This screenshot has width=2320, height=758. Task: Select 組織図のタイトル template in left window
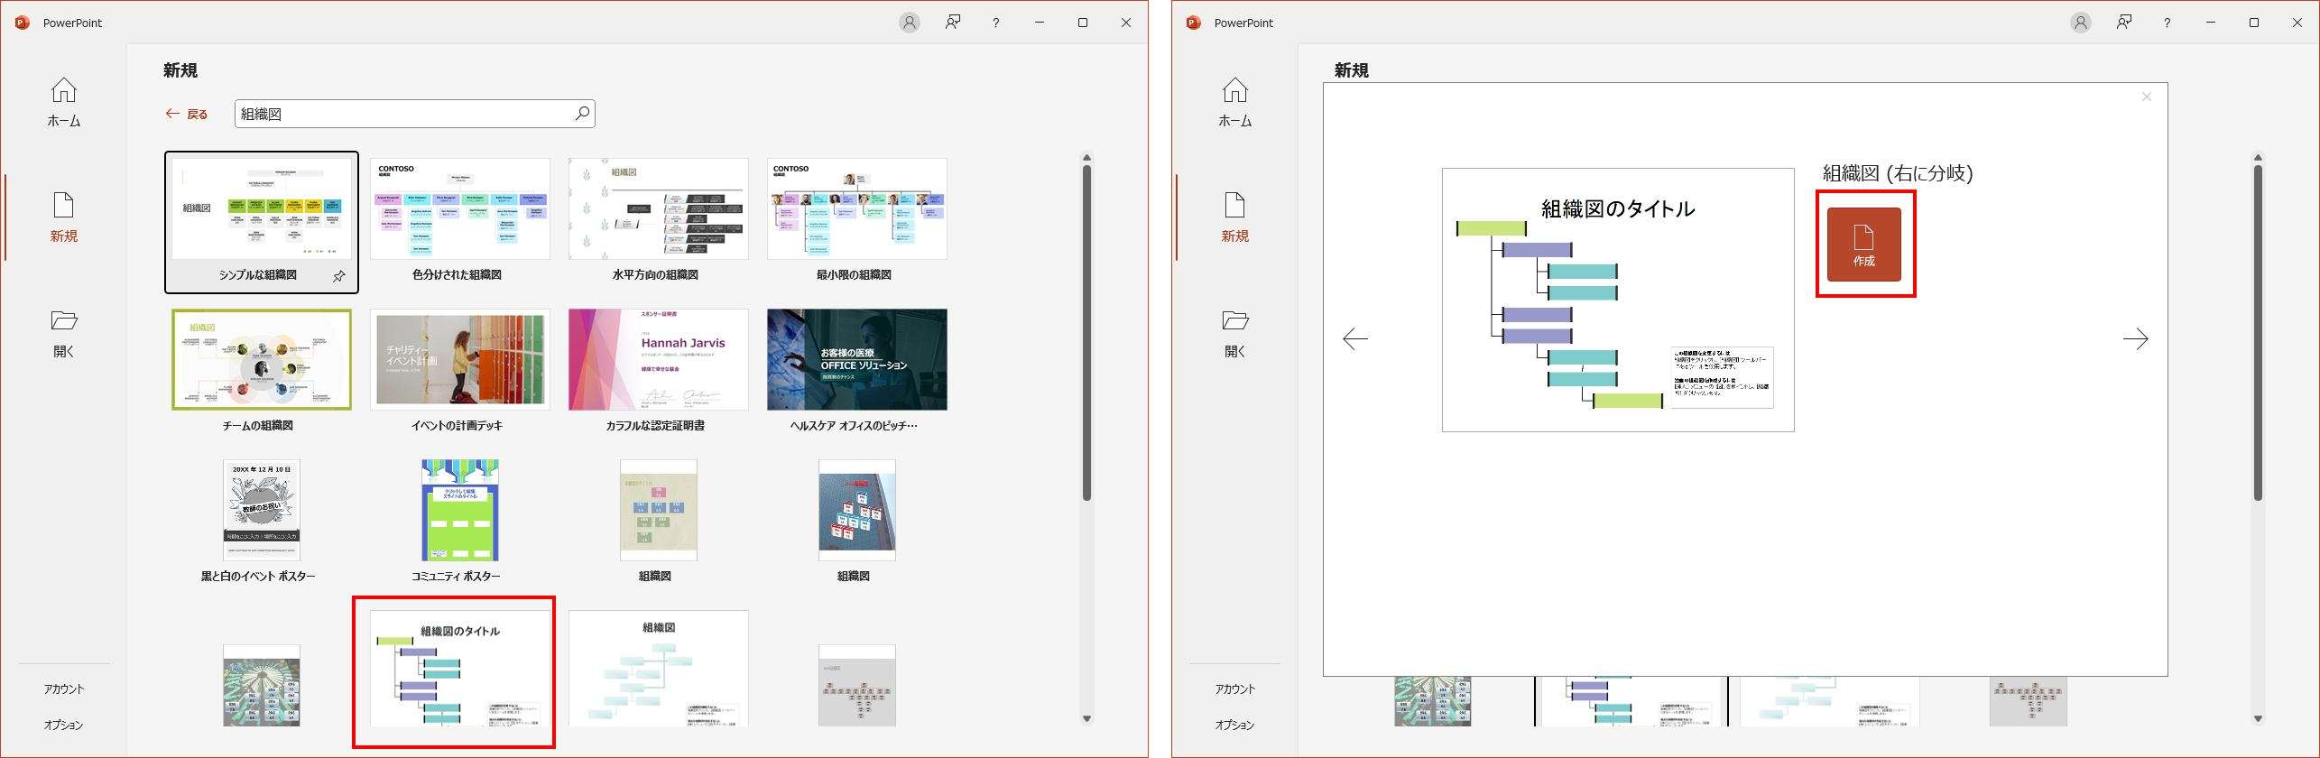[460, 669]
